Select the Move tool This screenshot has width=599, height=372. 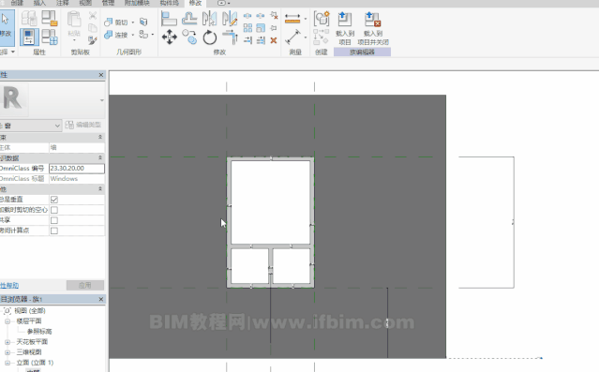[x=170, y=37]
